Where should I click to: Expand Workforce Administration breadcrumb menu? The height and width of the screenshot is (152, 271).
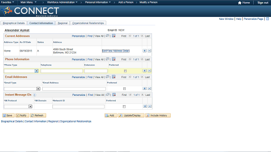(62, 3)
